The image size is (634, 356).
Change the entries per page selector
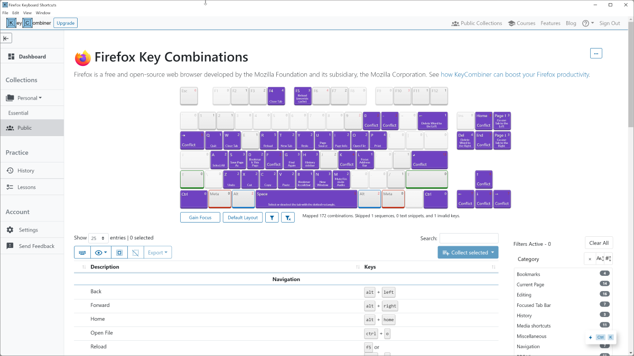click(x=98, y=238)
